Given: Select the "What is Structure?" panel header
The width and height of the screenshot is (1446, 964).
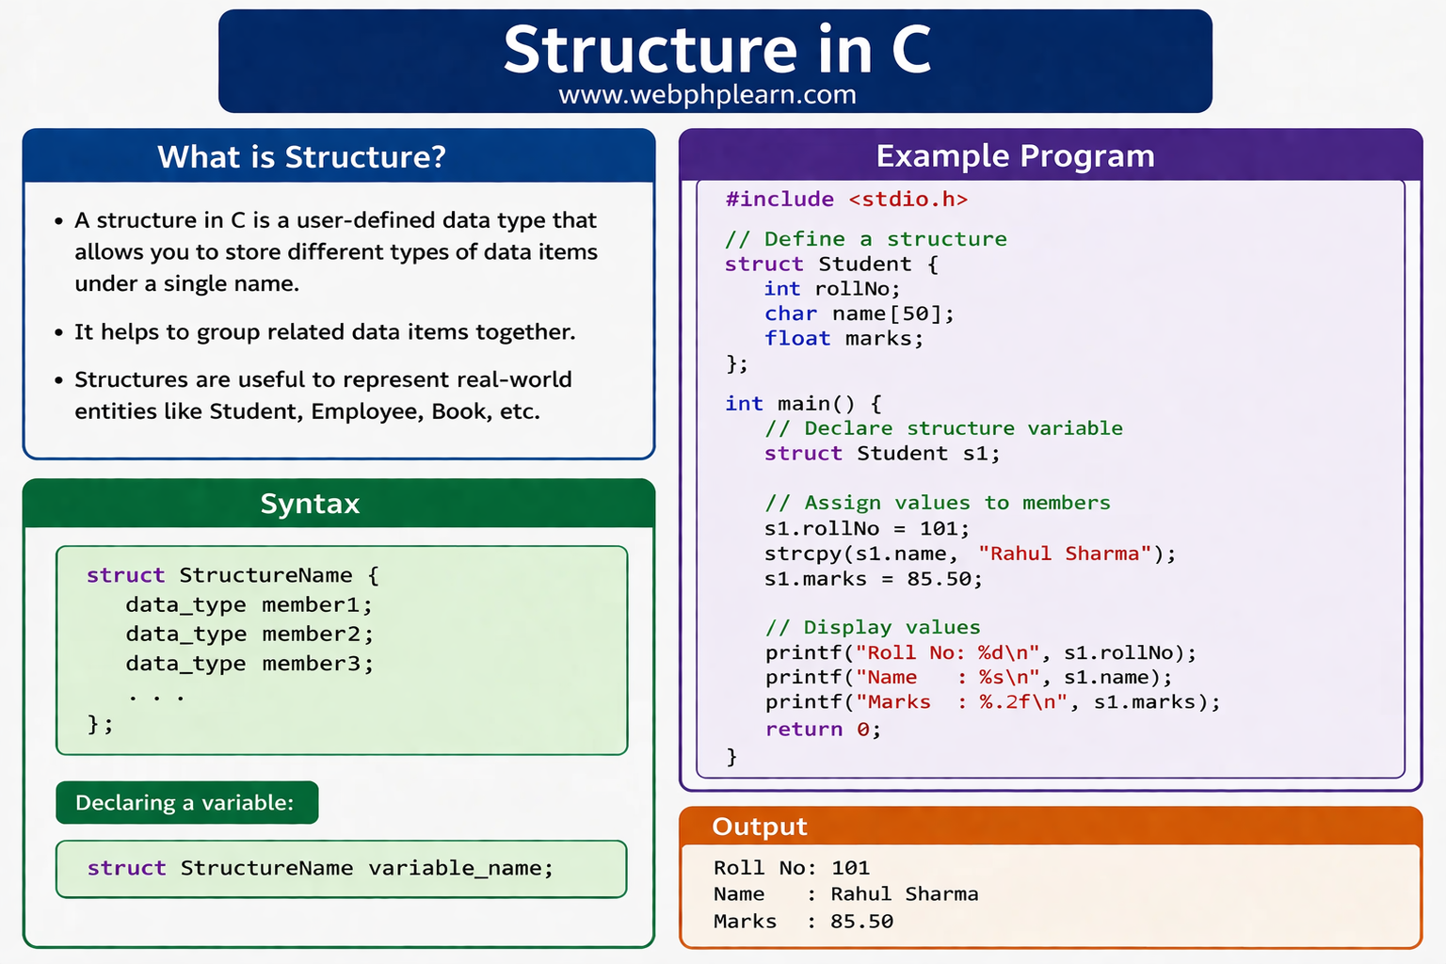Looking at the screenshot, I should click(301, 156).
